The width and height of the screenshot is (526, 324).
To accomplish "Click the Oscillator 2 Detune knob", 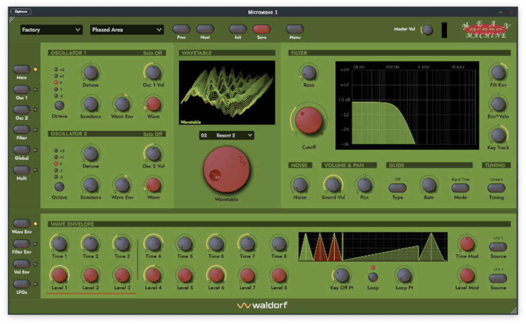I will [90, 153].
